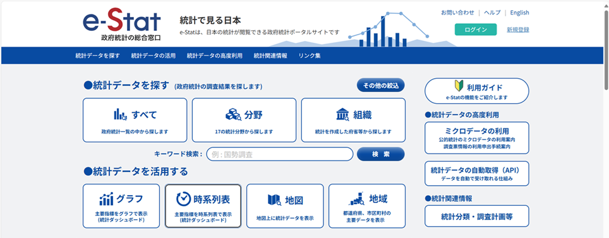The width and height of the screenshot is (609, 238).
Task: Click the 分野 cubes icon
Action: point(233,115)
